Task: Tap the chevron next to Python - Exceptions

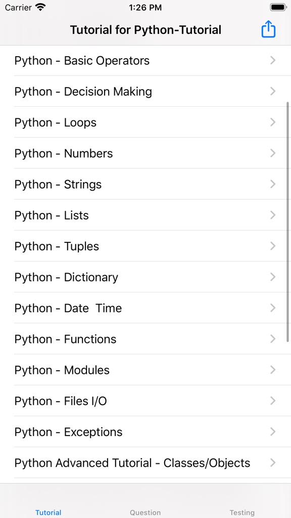Action: click(x=272, y=431)
